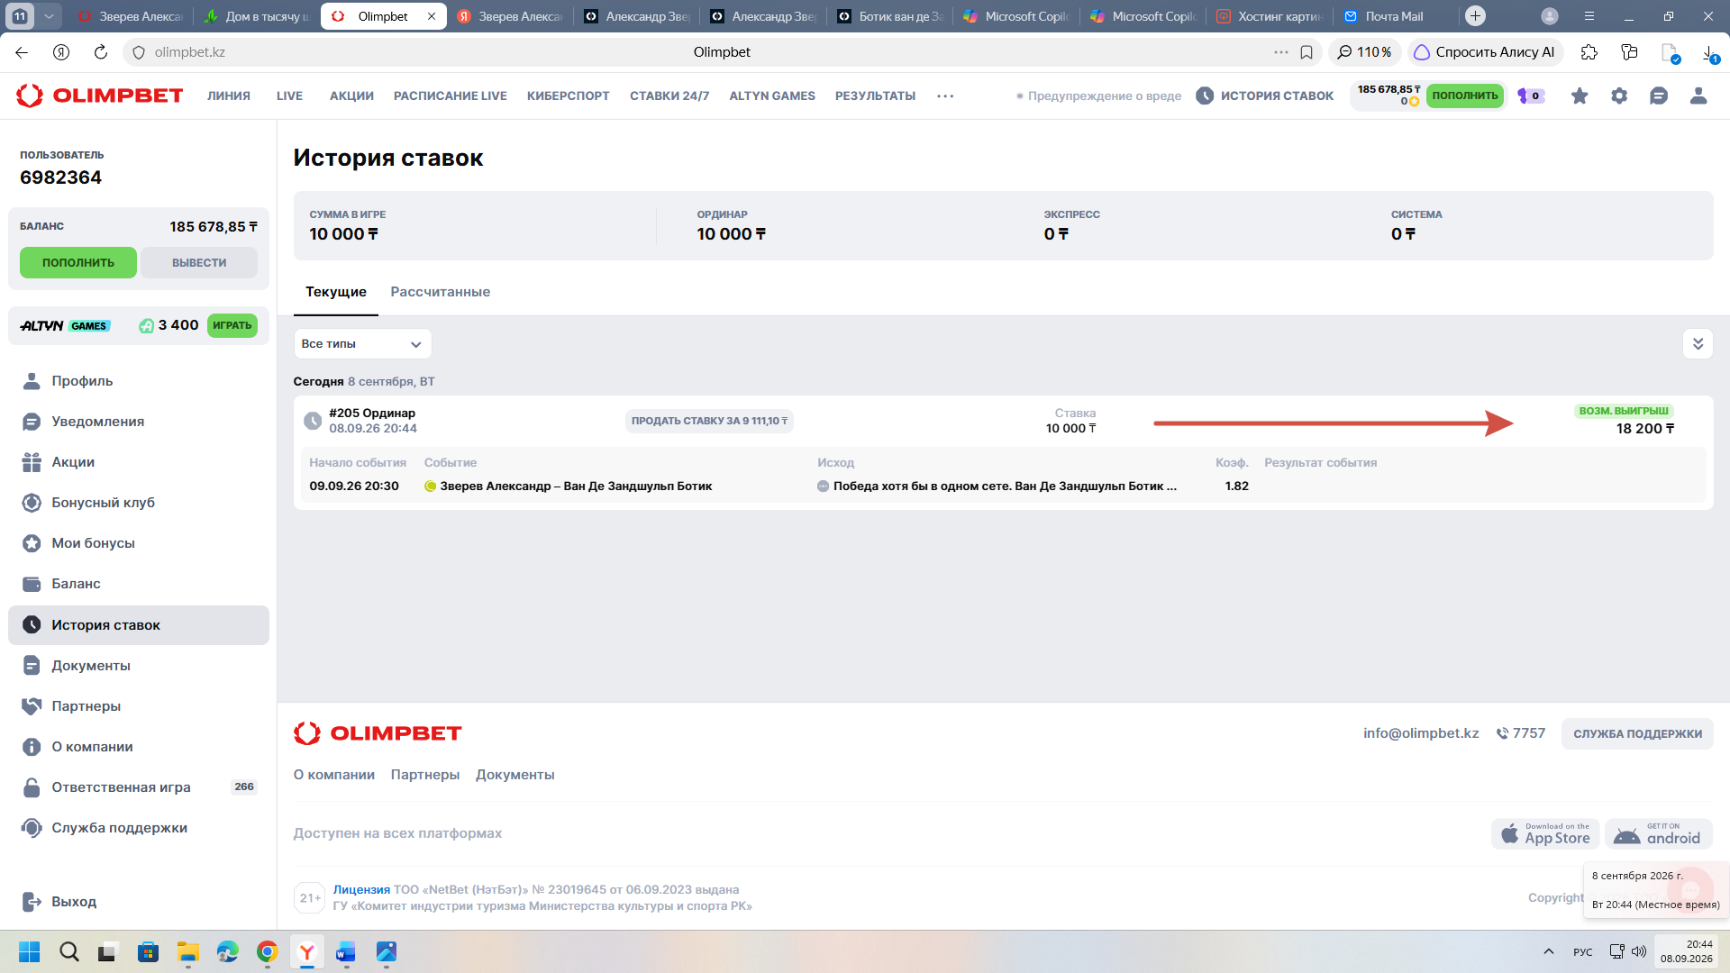Open App Store download badge
The image size is (1730, 973).
[x=1545, y=834]
